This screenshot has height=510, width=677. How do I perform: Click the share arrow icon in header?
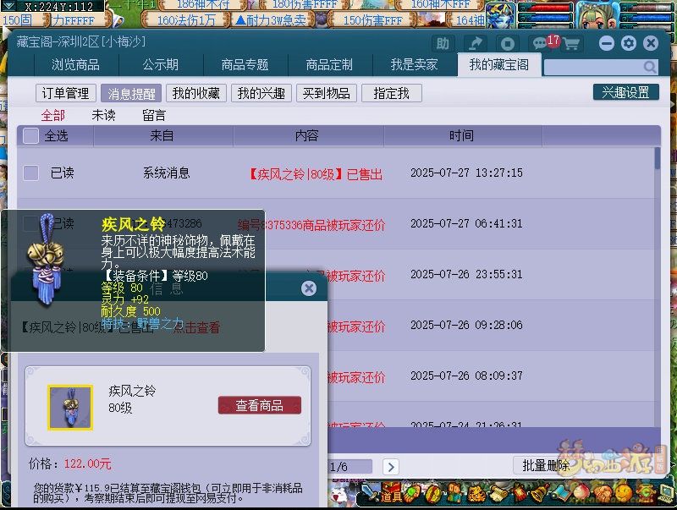[x=475, y=44]
